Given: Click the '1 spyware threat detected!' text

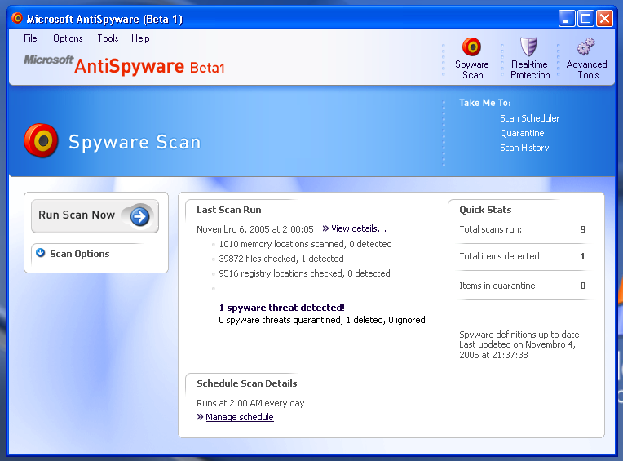Looking at the screenshot, I should click(x=281, y=308).
